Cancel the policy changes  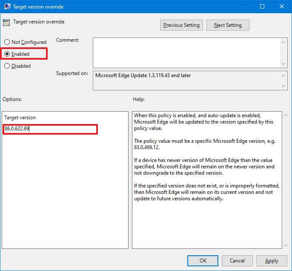[237, 261]
